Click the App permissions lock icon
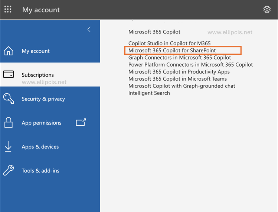 pos(8,123)
